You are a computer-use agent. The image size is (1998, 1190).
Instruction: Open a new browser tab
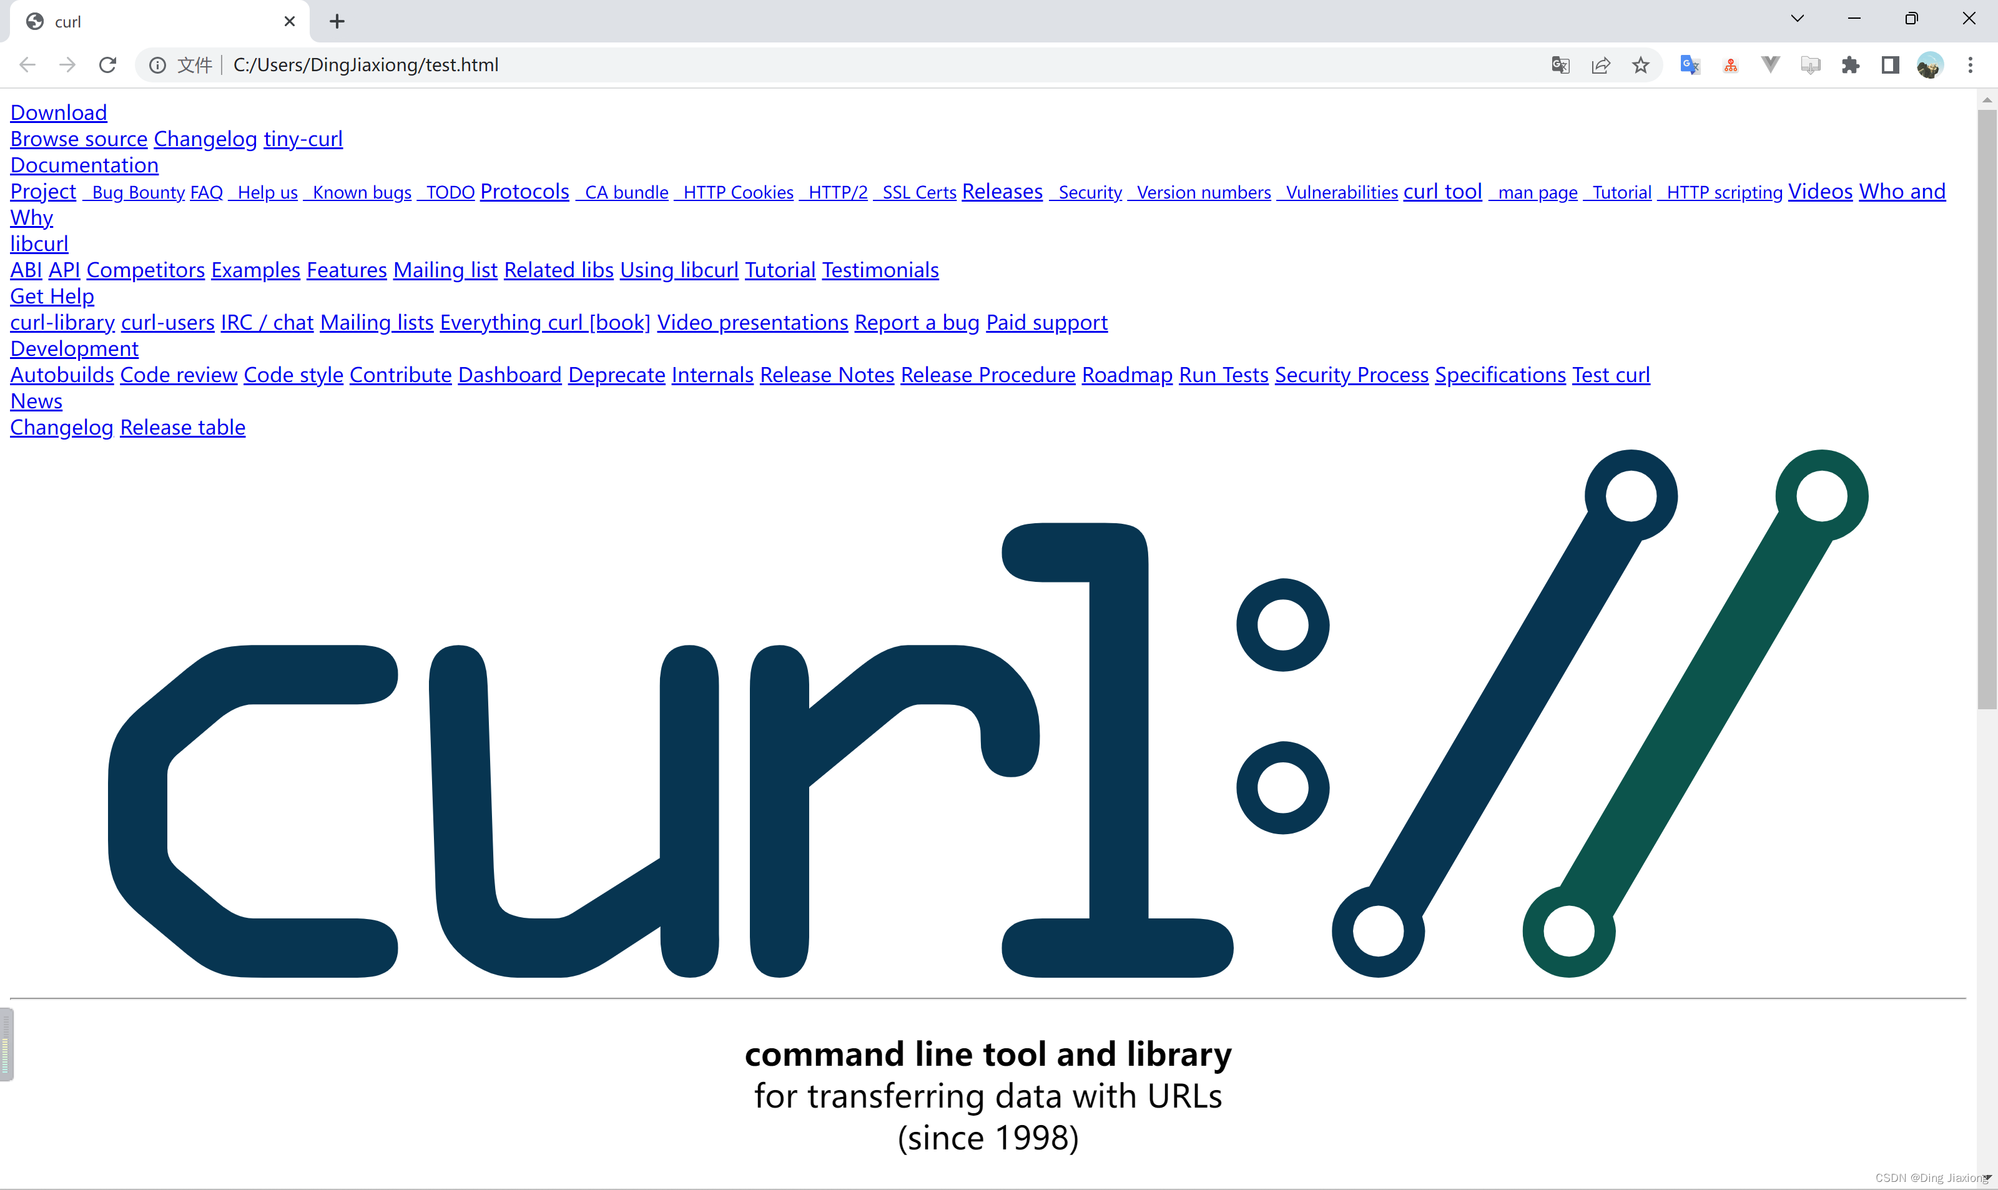337,22
